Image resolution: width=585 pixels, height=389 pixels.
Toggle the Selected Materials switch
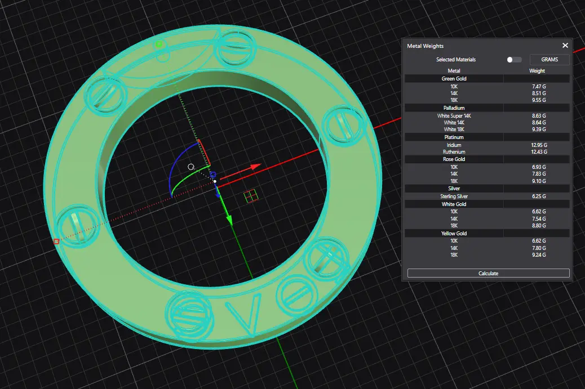(513, 60)
